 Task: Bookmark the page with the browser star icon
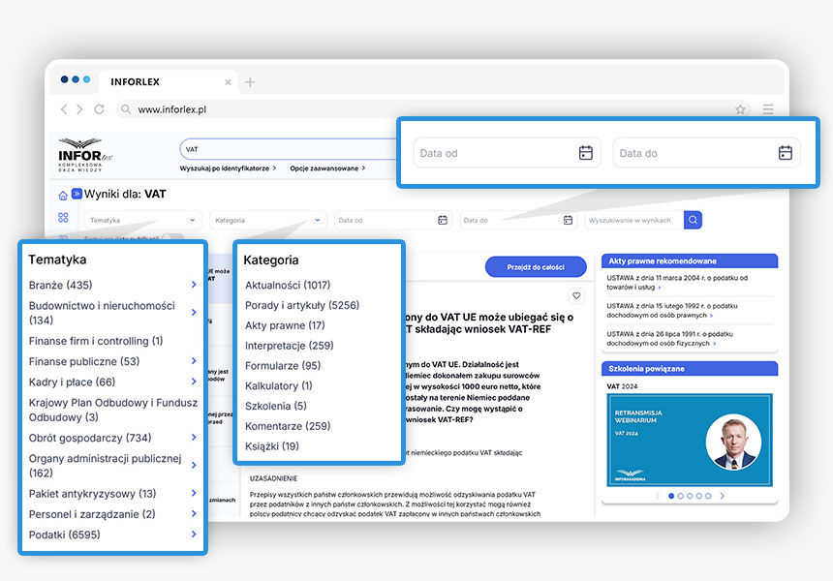[x=740, y=109]
